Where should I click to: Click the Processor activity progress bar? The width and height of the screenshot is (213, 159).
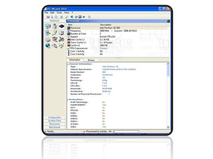[126, 131]
